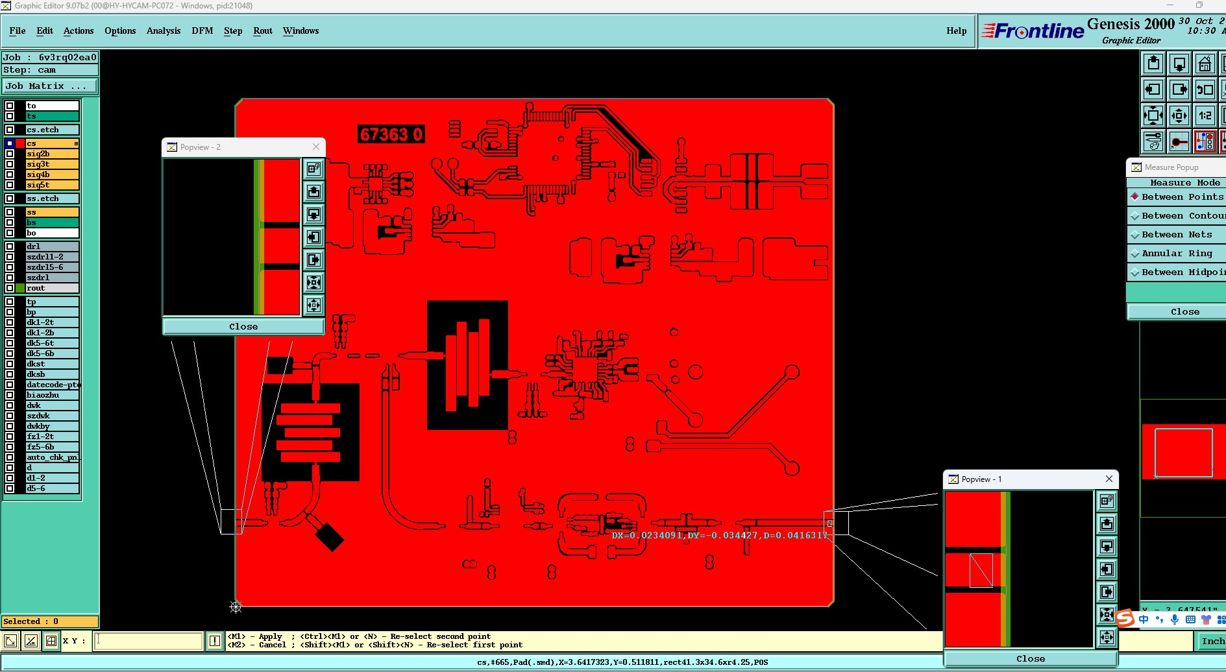Viewport: 1226px width, 672px height.
Task: Select the biaozhu layer name
Action: (x=53, y=395)
